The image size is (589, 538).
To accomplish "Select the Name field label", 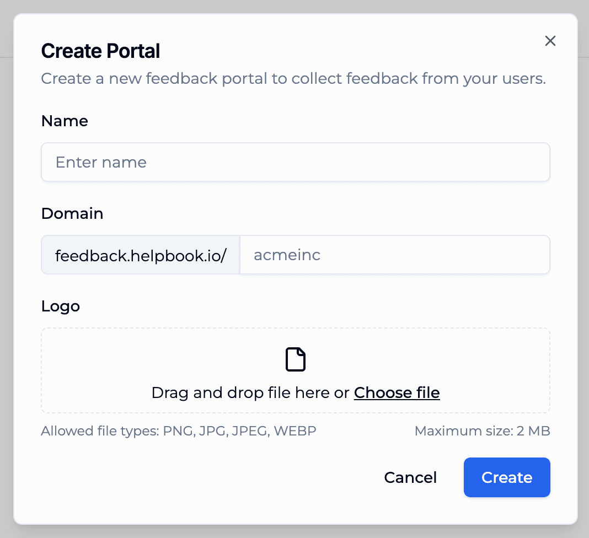I will coord(64,121).
